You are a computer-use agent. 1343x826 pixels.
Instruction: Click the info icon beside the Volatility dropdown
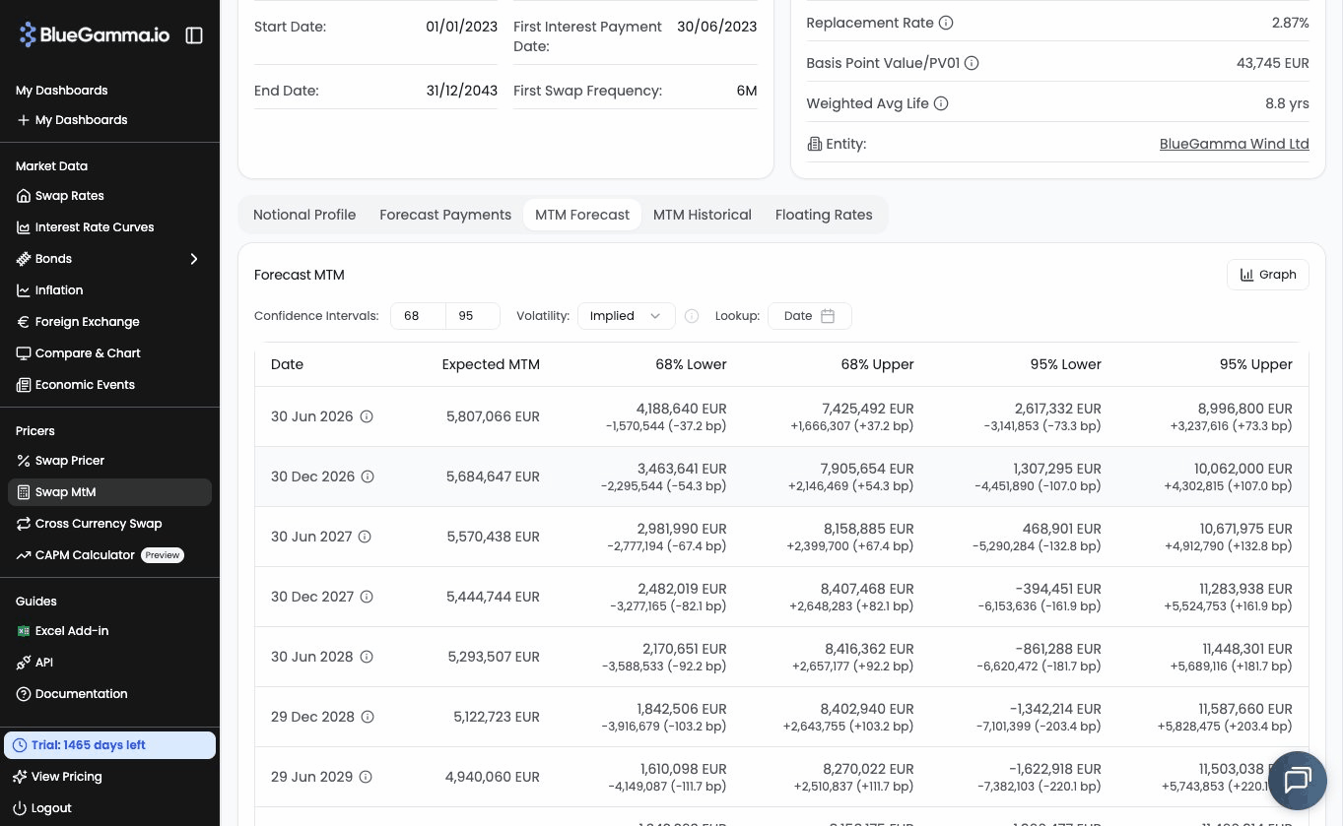[x=692, y=316]
